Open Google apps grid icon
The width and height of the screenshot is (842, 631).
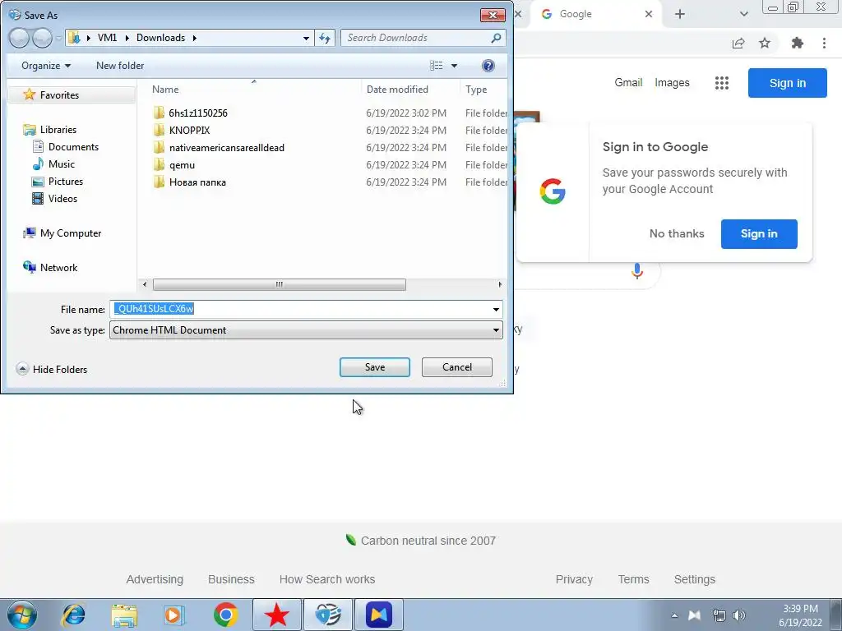[722, 83]
